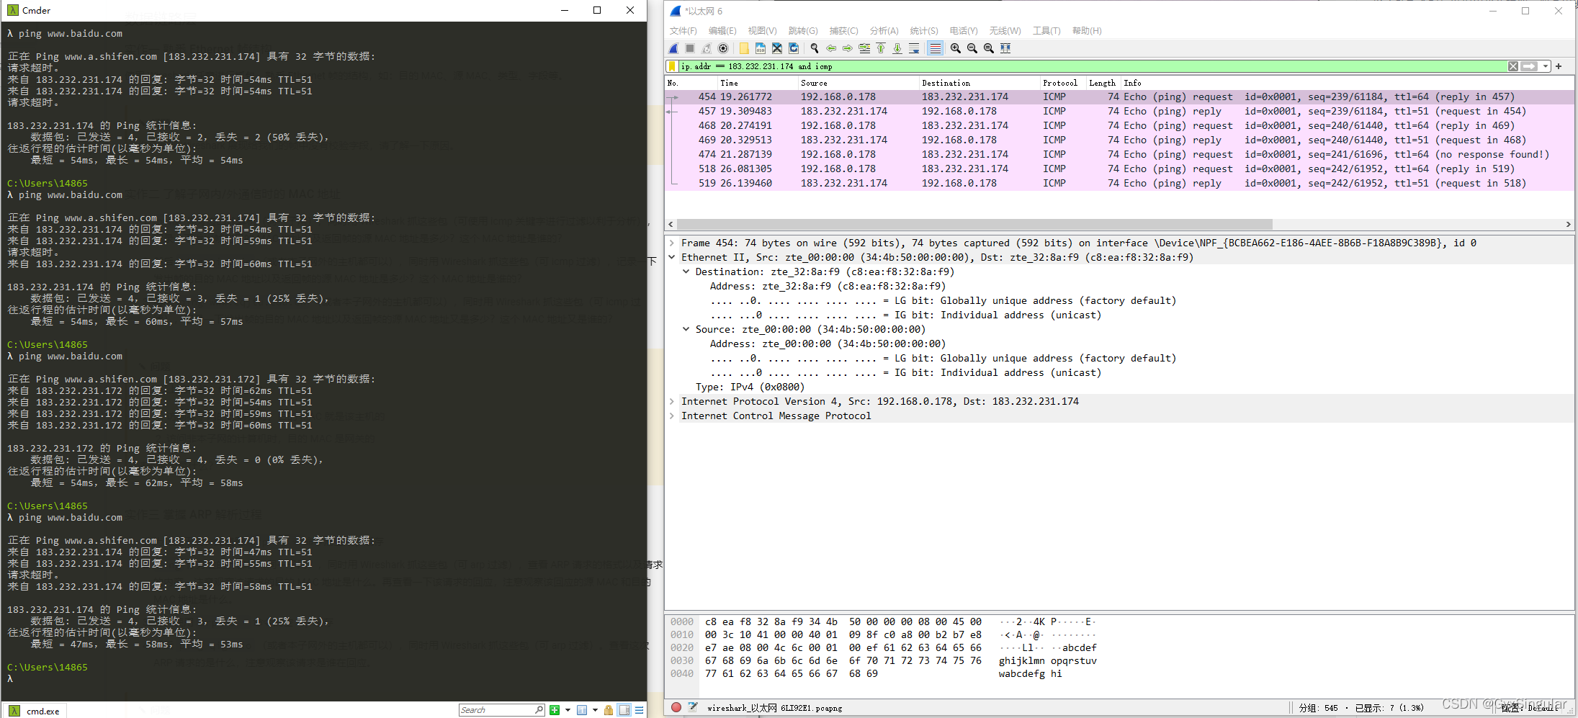This screenshot has width=1578, height=718.
Task: Open the Cmder hamburger settings menu
Action: (x=639, y=710)
